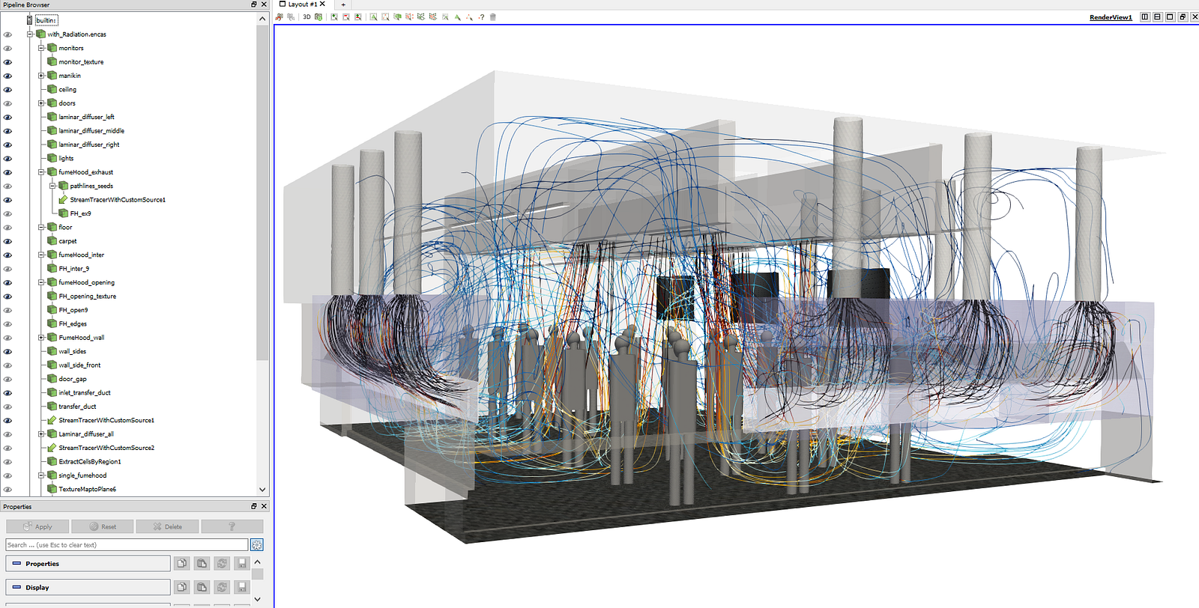Click the cube icon beside carpet
1199x608 pixels.
click(x=52, y=241)
